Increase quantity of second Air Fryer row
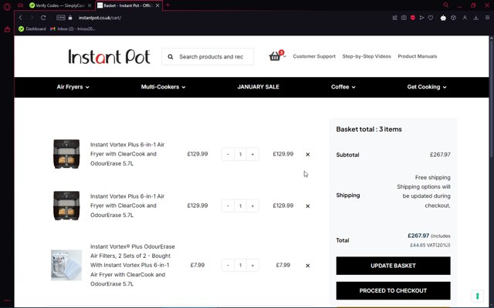The height and width of the screenshot is (308, 494). (252, 206)
